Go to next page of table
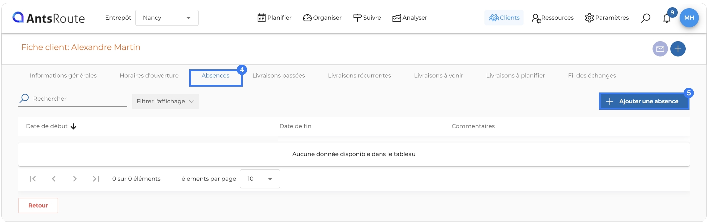 tap(75, 179)
